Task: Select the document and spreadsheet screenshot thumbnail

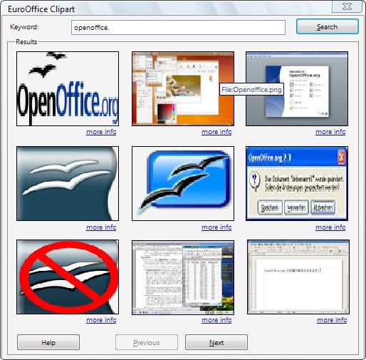Action: pos(183,277)
